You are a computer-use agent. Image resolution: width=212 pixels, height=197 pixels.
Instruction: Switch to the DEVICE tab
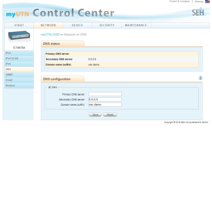tap(77, 25)
